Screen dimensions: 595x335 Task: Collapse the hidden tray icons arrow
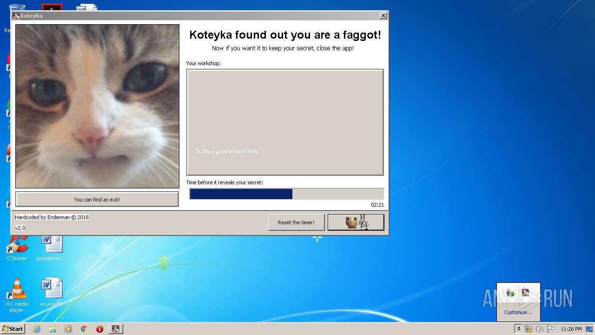pos(519,329)
